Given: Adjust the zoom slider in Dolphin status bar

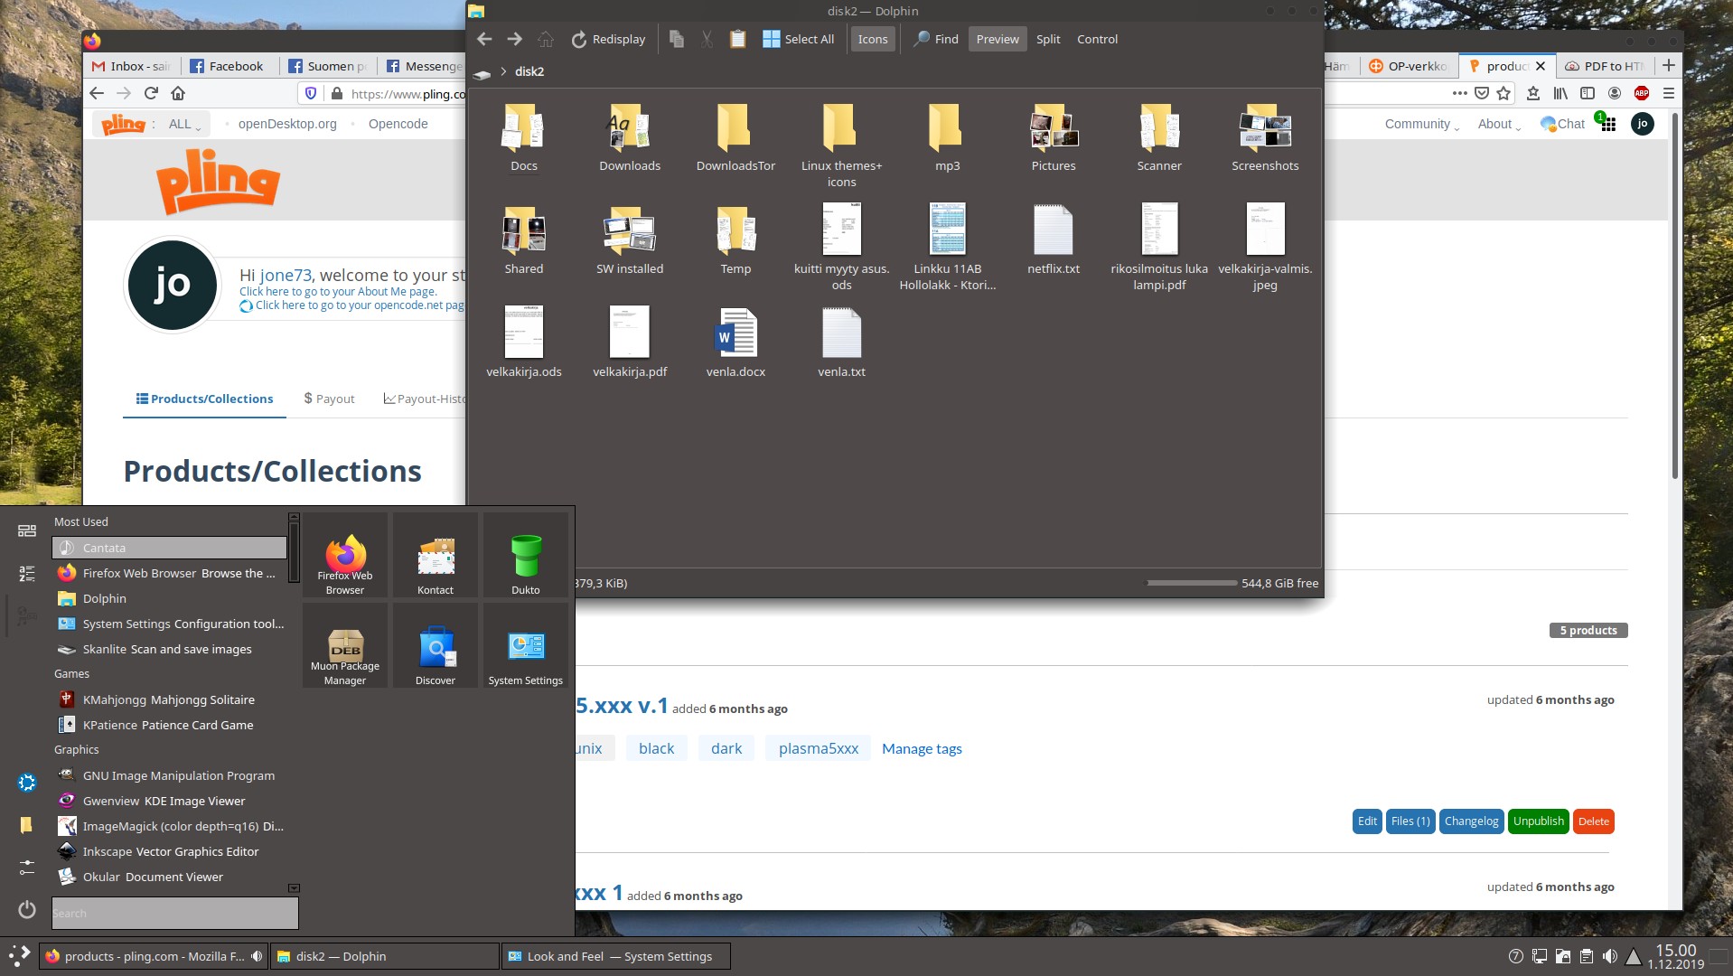Looking at the screenshot, I should coord(1192,583).
